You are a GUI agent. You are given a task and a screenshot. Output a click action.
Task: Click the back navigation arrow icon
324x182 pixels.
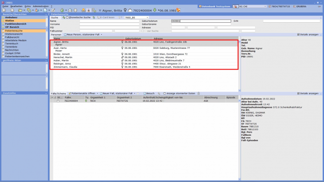point(4,10)
